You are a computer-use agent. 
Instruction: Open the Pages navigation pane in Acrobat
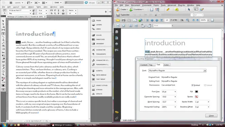pyautogui.click(x=117, y=32)
